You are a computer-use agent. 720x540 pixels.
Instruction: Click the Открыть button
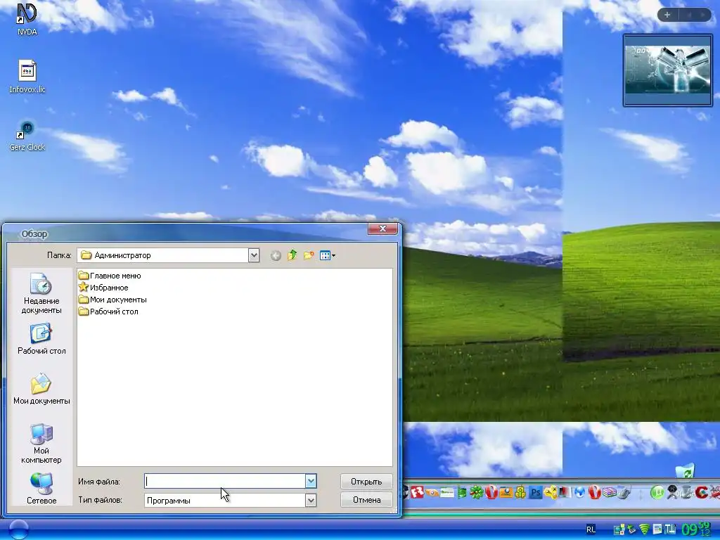point(366,481)
